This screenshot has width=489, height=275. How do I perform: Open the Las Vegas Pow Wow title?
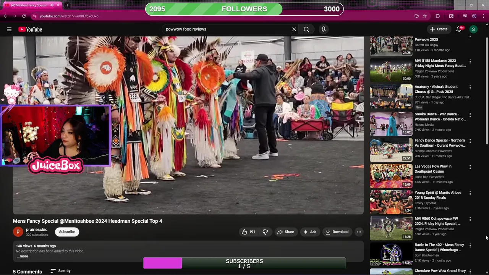pos(433,169)
